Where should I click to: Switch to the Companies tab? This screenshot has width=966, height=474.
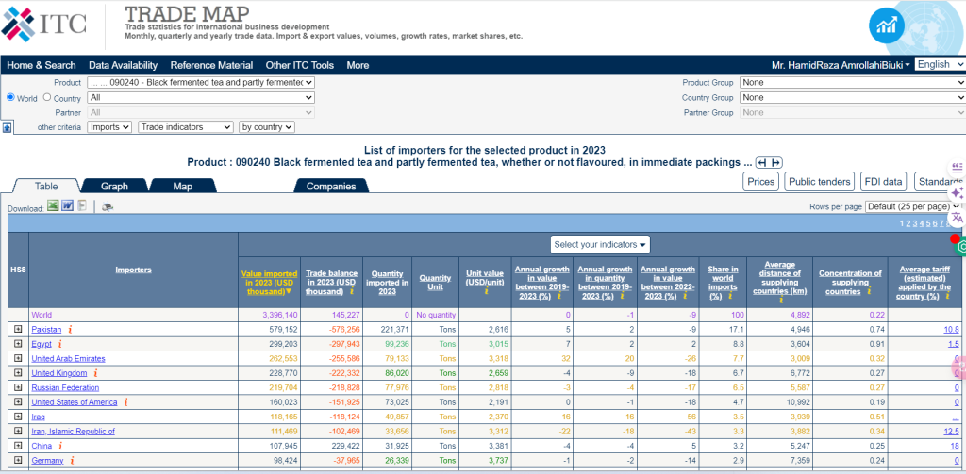point(331,186)
